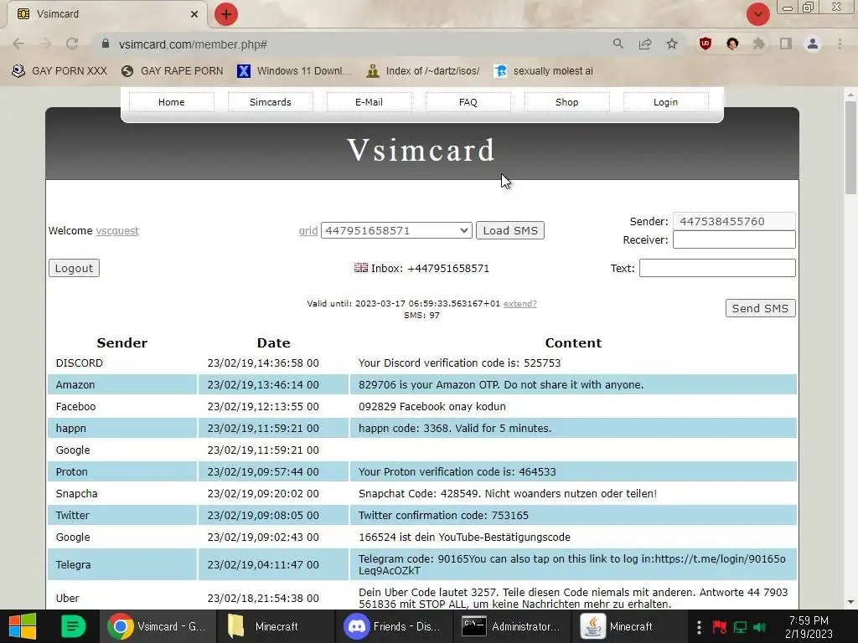Viewport: 858px width, 643px height.
Task: Click the red tab search dropdown button
Action: pyautogui.click(x=757, y=14)
